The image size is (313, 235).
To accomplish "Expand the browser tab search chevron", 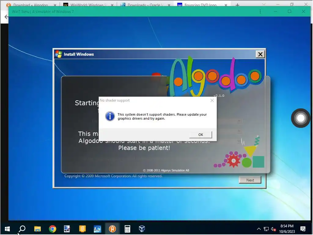I will tap(264, 4).
